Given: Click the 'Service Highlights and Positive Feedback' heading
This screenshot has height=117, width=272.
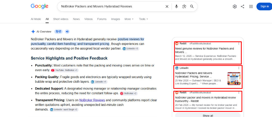Looking at the screenshot, I should [x=69, y=58].
